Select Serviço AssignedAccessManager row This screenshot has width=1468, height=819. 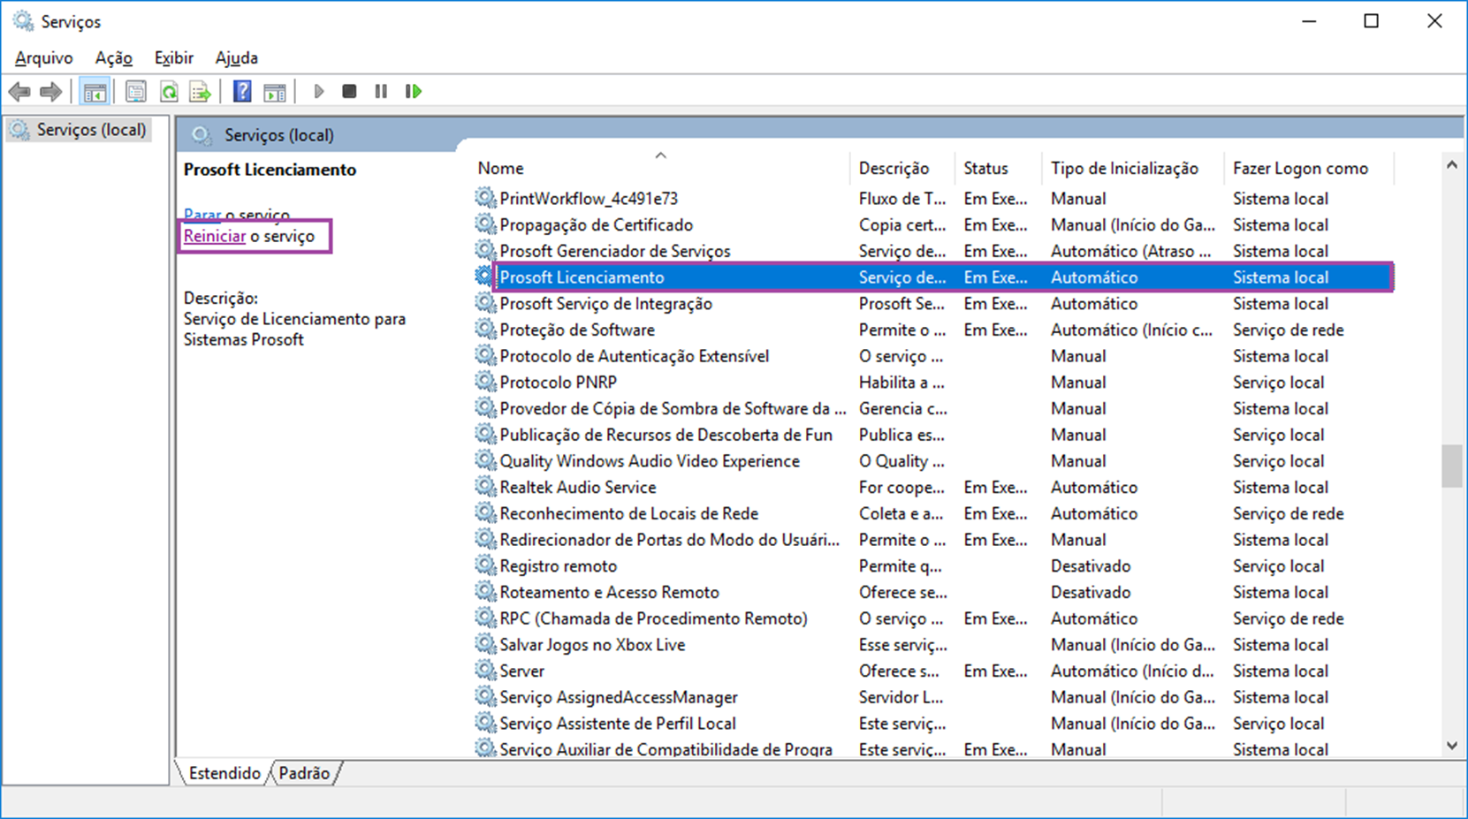pyautogui.click(x=933, y=697)
